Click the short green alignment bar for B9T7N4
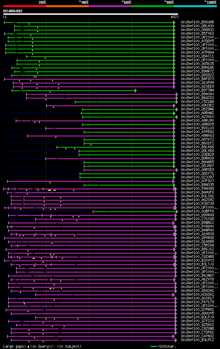 point(74,90)
